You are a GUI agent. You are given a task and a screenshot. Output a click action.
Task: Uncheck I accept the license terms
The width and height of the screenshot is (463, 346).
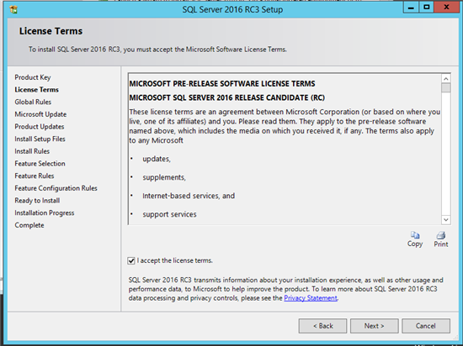(131, 260)
